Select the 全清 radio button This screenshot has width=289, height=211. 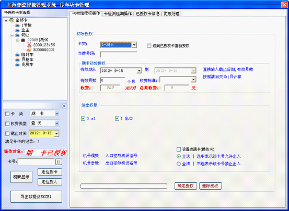(x=179, y=164)
